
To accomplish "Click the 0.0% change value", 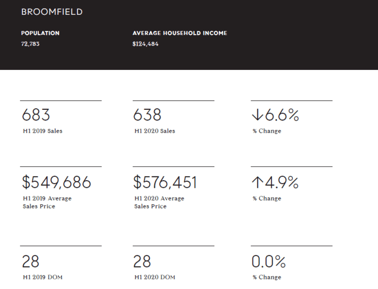I will [x=269, y=262].
